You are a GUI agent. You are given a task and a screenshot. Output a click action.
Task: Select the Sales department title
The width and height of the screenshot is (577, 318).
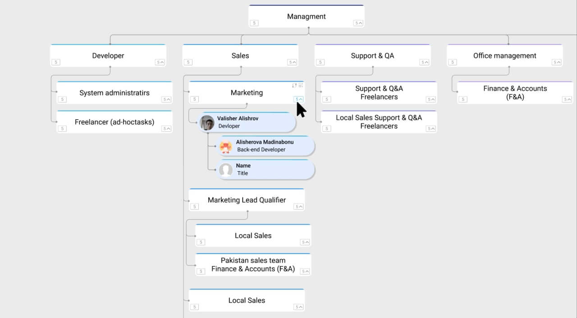pyautogui.click(x=240, y=55)
